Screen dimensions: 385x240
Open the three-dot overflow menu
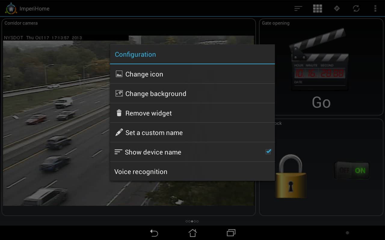point(375,9)
